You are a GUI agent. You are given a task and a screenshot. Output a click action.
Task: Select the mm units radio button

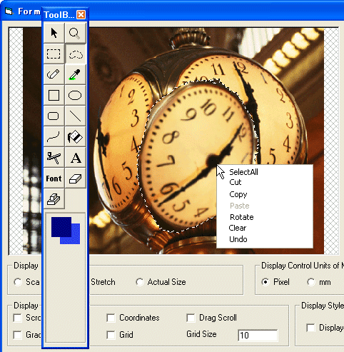click(x=311, y=282)
